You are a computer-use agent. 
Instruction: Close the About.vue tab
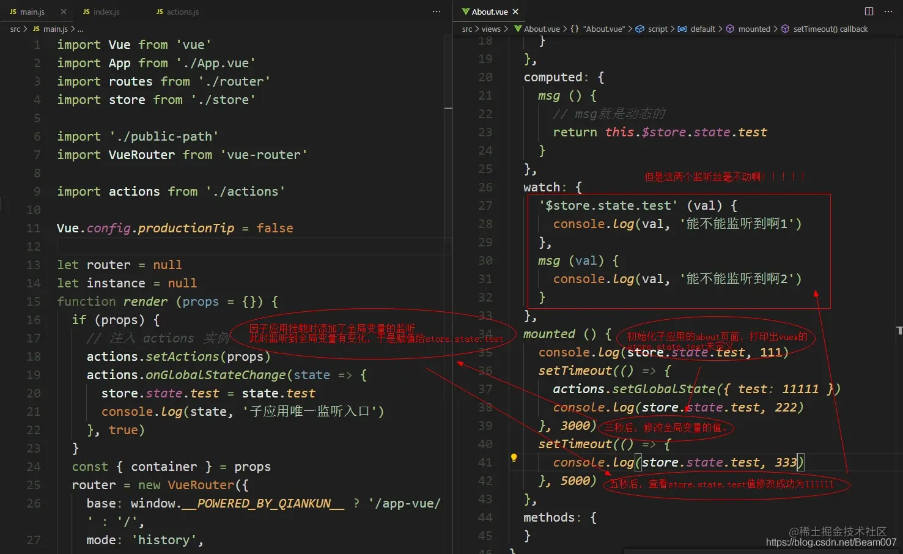click(x=515, y=12)
